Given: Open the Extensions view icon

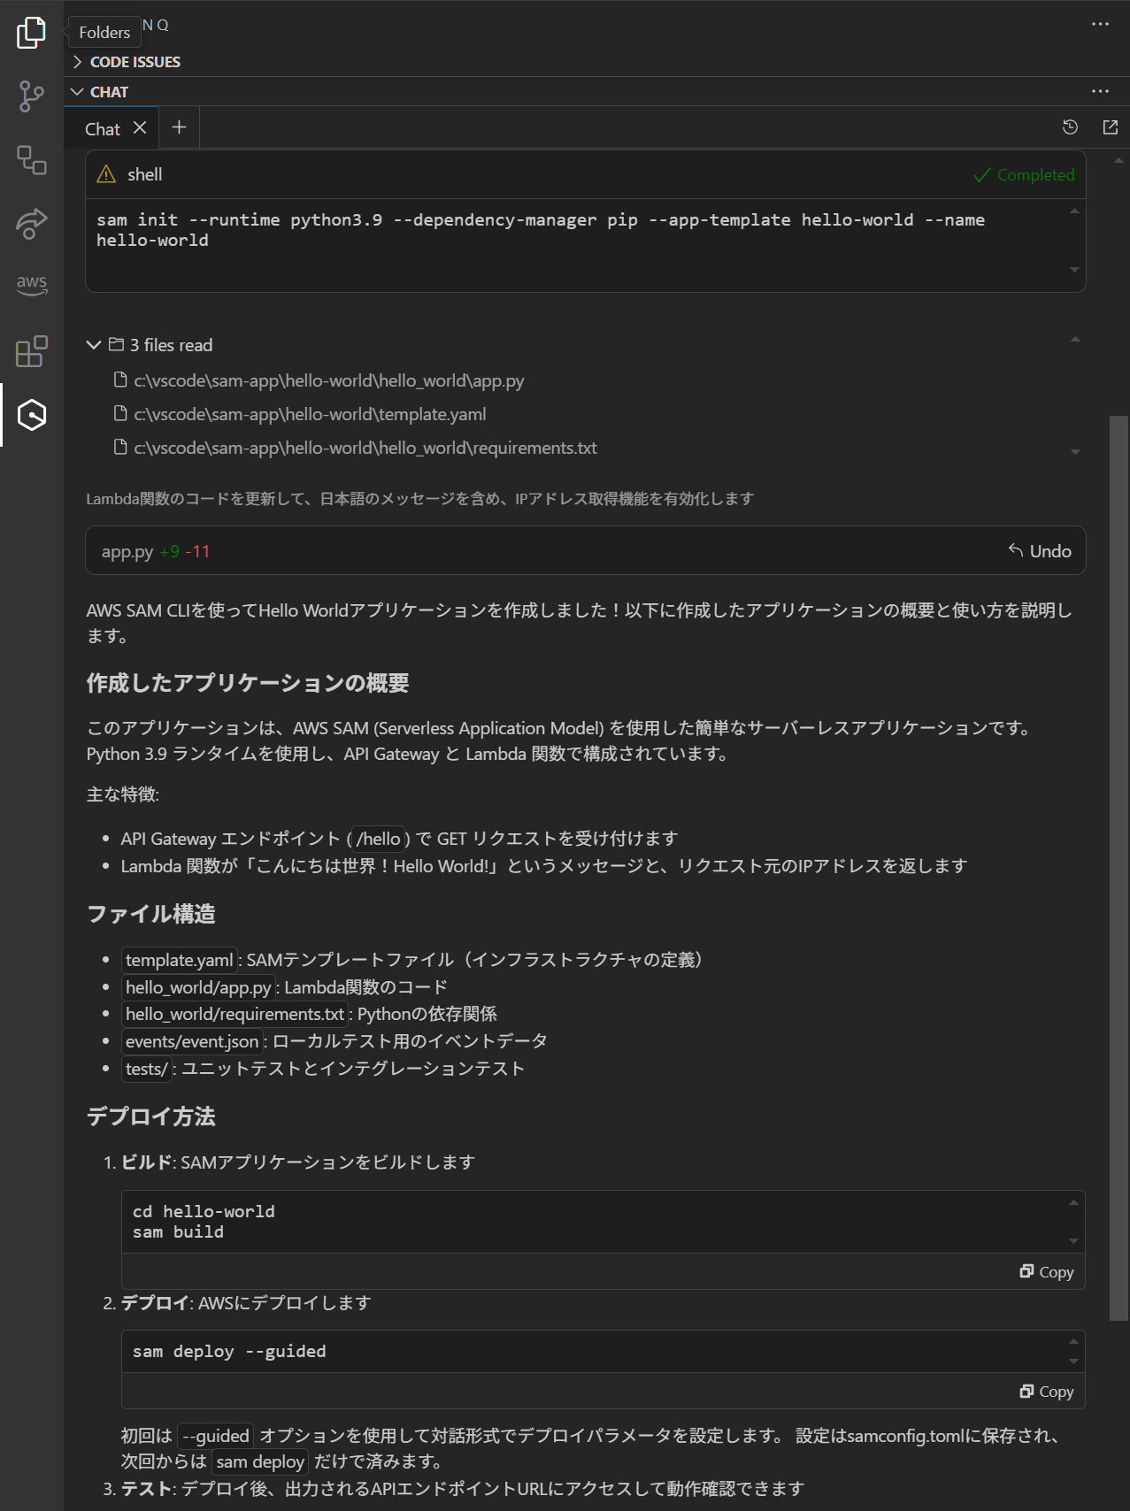Looking at the screenshot, I should coord(31,351).
